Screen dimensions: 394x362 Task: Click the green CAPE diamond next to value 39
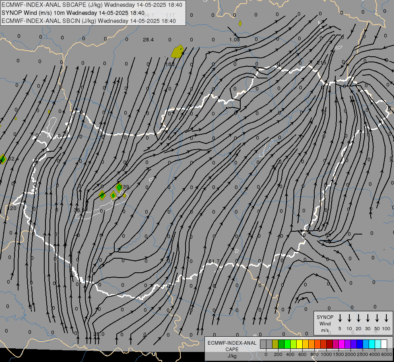pyautogui.click(x=119, y=187)
